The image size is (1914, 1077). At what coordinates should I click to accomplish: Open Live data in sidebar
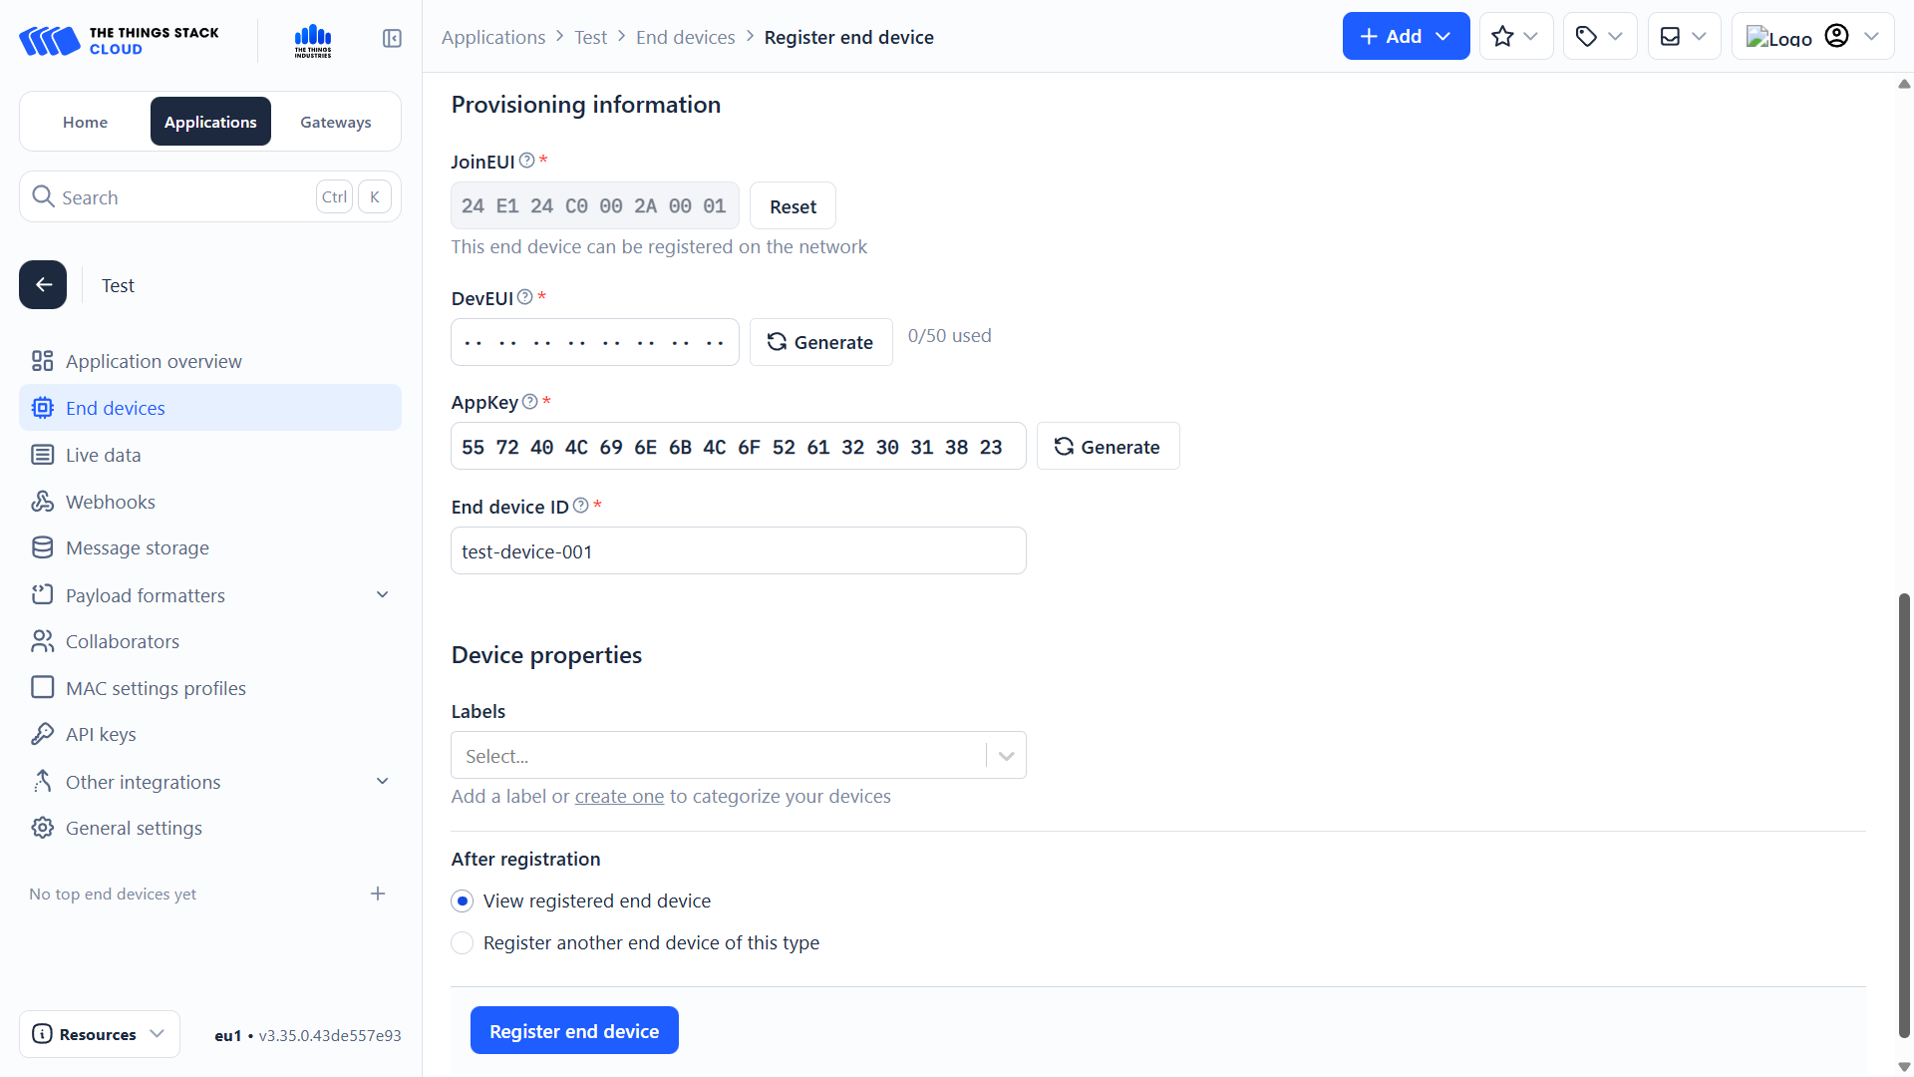[x=103, y=455]
